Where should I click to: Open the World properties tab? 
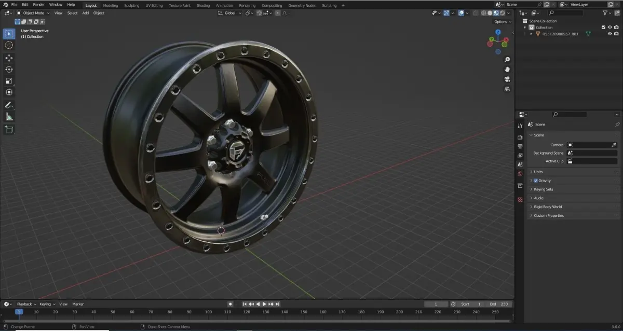520,174
